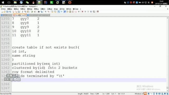Open WeChat from taskbar
169x95 pixels.
[x=27, y=2]
